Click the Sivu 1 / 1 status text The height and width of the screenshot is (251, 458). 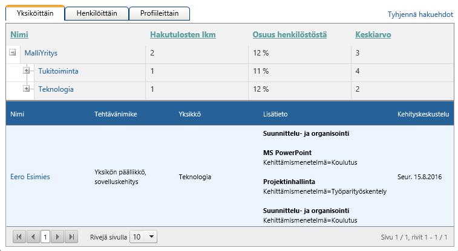coord(414,237)
